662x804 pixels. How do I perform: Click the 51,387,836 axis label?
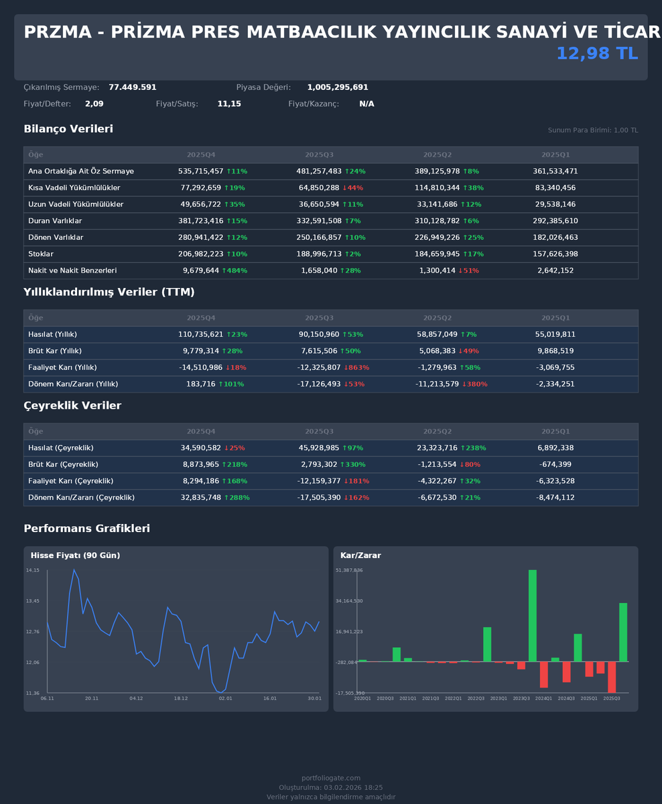[x=349, y=570]
